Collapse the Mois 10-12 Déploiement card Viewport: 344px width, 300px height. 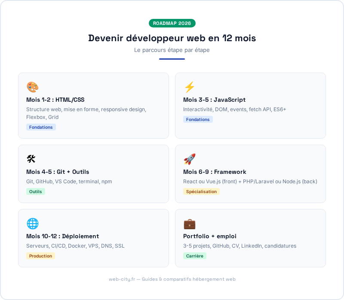pyautogui.click(x=93, y=238)
